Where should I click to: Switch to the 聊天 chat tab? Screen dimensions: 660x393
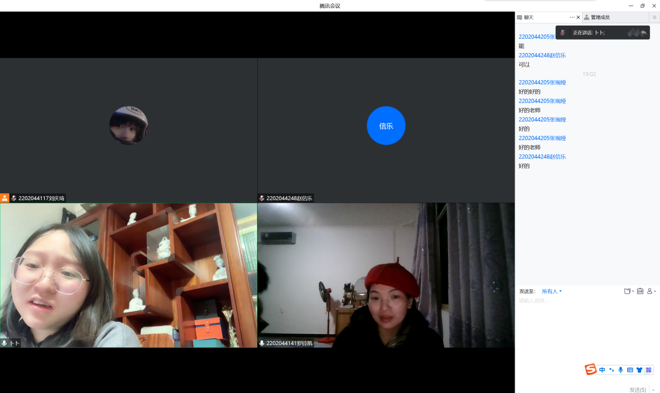click(x=528, y=17)
